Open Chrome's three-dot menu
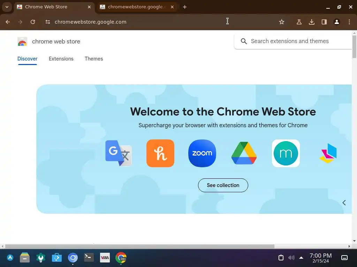The image size is (357, 267). [x=349, y=22]
